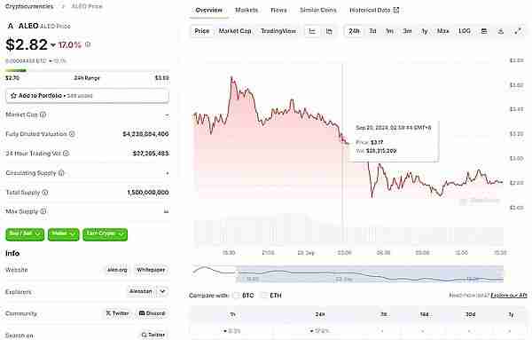This screenshot has height=340, width=532.
Task: Open the Buy / Sell dropdown
Action: pyautogui.click(x=25, y=234)
